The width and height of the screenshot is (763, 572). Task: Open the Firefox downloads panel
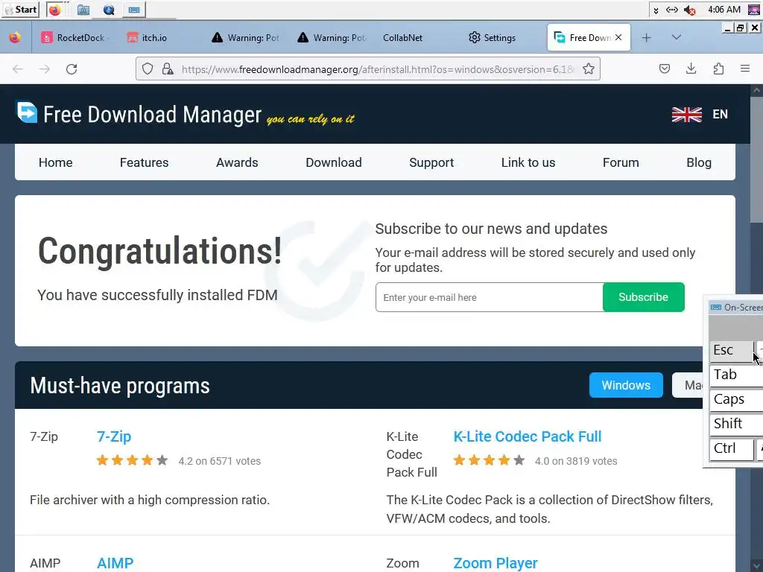pyautogui.click(x=691, y=69)
